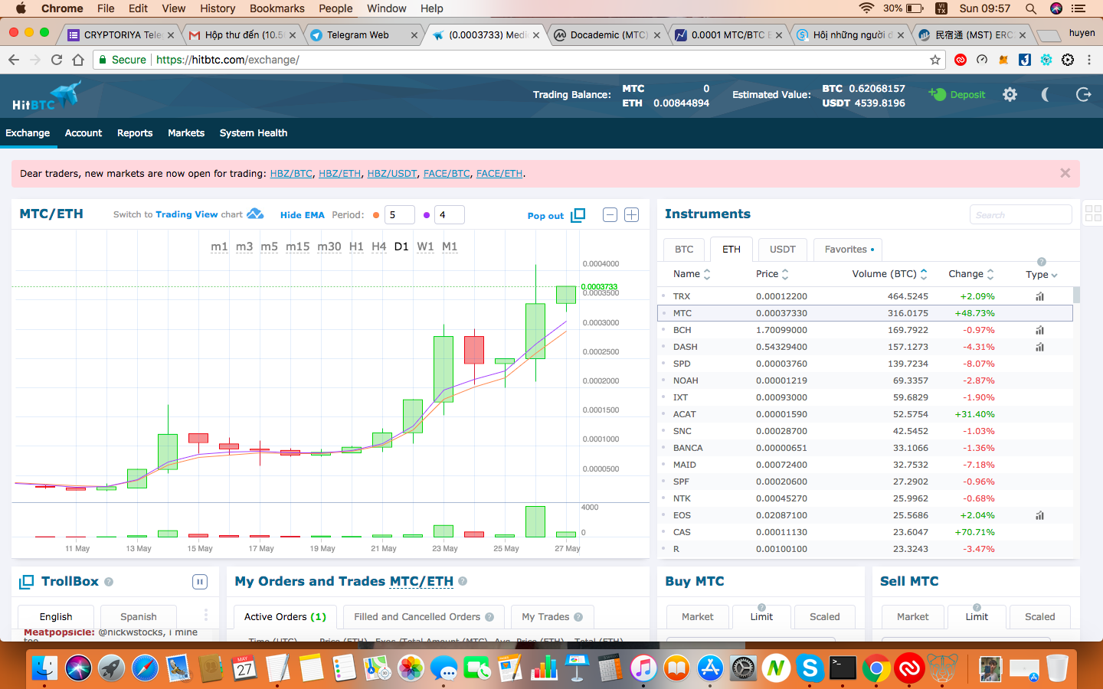This screenshot has width=1103, height=689.
Task: Open the layout grid icon beside Instruments
Action: pyautogui.click(x=1093, y=214)
